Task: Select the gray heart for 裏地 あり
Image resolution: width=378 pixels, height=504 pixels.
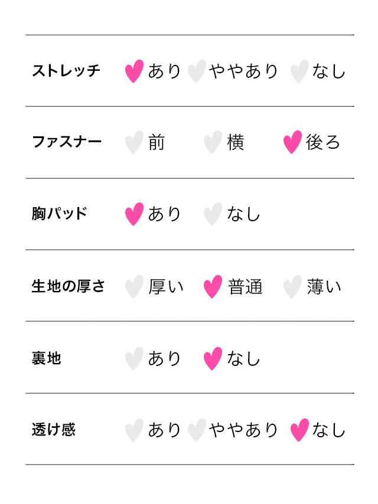Action: click(134, 358)
